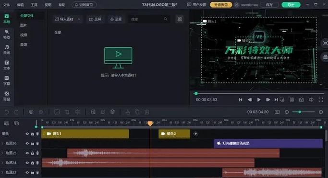Viewport: 328px width, 178px height.
Task: Open the 编辑 menu
Action: pyautogui.click(x=20, y=5)
